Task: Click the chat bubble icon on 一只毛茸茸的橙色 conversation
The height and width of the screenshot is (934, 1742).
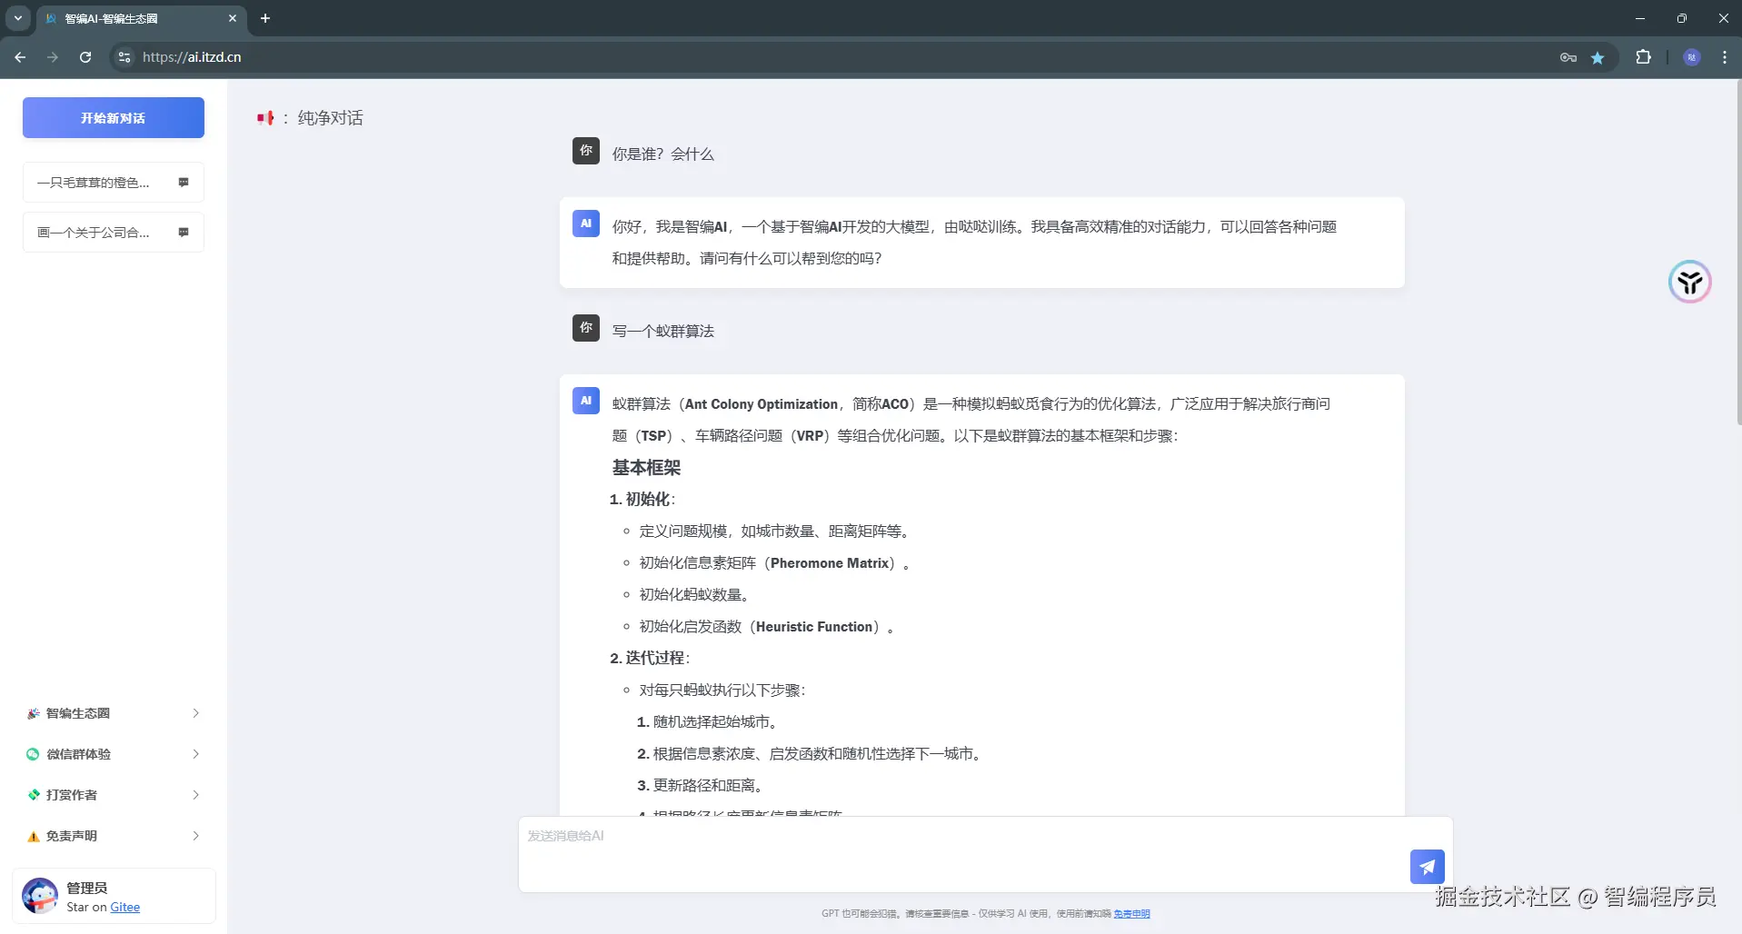Action: pos(184,182)
